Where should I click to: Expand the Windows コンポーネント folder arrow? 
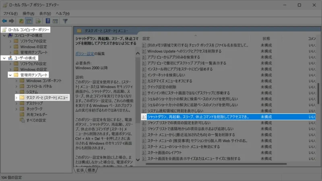[x=17, y=80]
